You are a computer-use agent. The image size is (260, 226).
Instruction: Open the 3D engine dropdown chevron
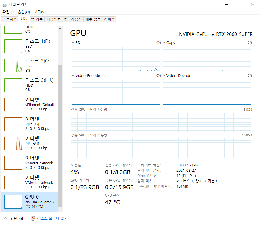[73, 43]
